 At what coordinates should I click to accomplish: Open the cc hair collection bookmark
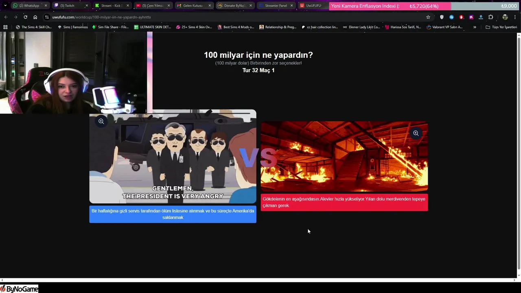click(x=320, y=27)
